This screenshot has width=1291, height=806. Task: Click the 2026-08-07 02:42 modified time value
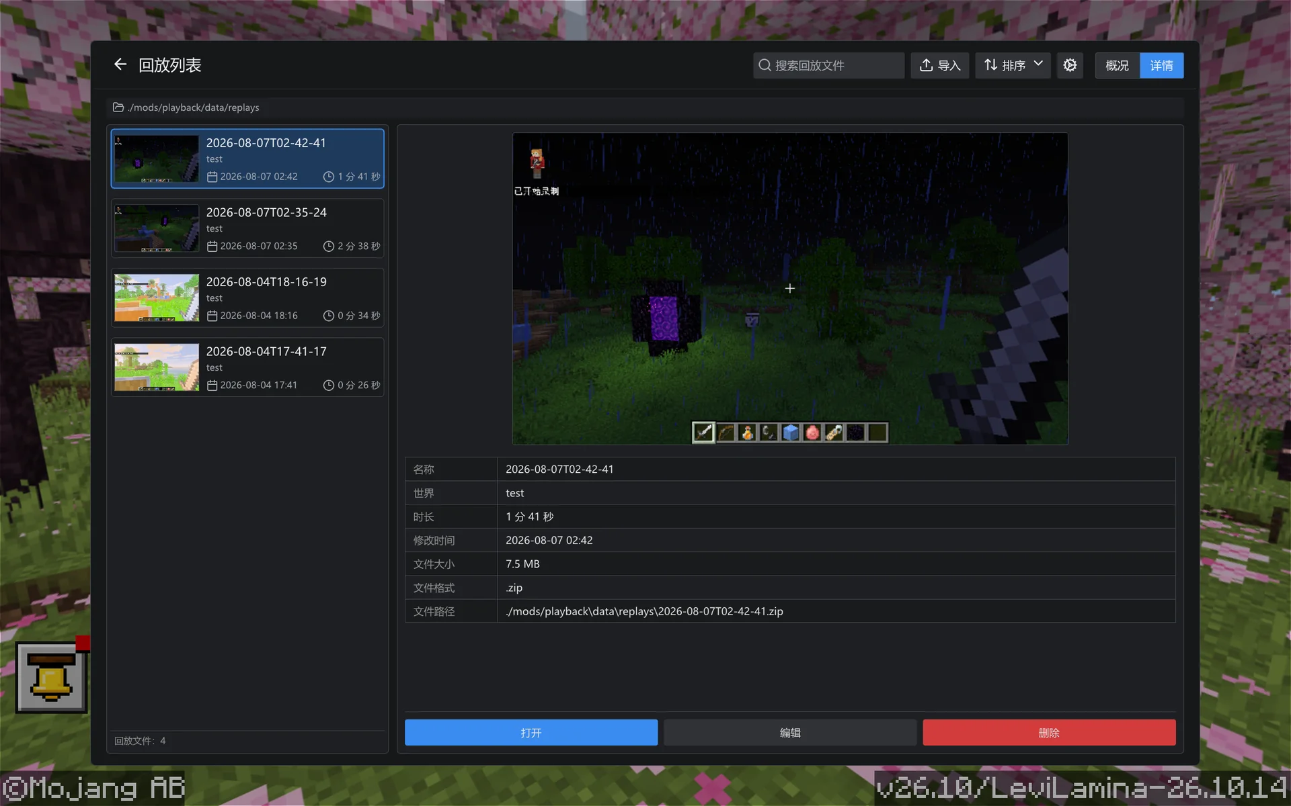tap(549, 540)
